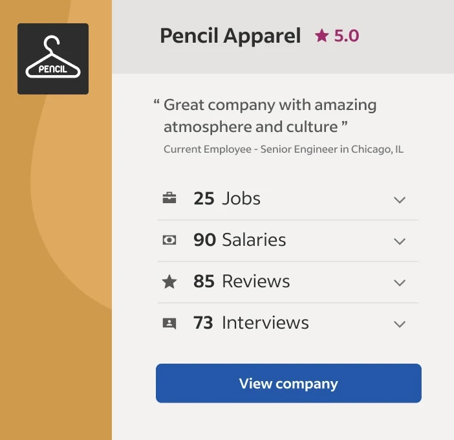
Task: Open the 90 Salaries entry
Action: 239,240
